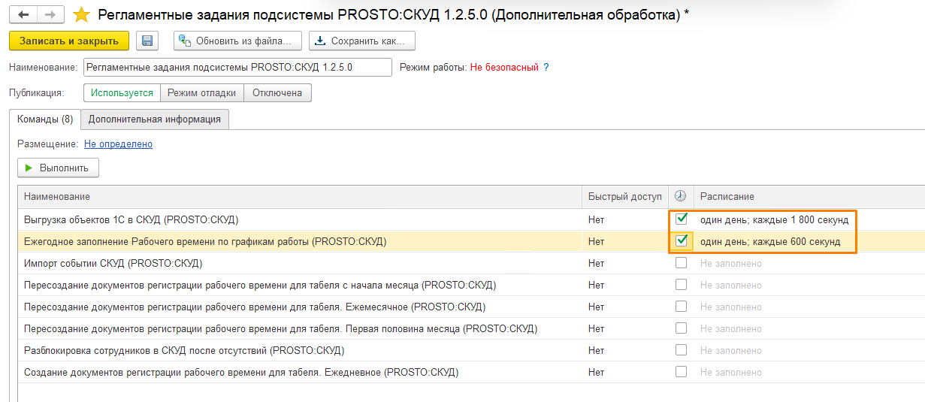The image size is (925, 402).
Task: Enable schedule for Разблокировка сотрудников в СКУД
Action: (681, 350)
